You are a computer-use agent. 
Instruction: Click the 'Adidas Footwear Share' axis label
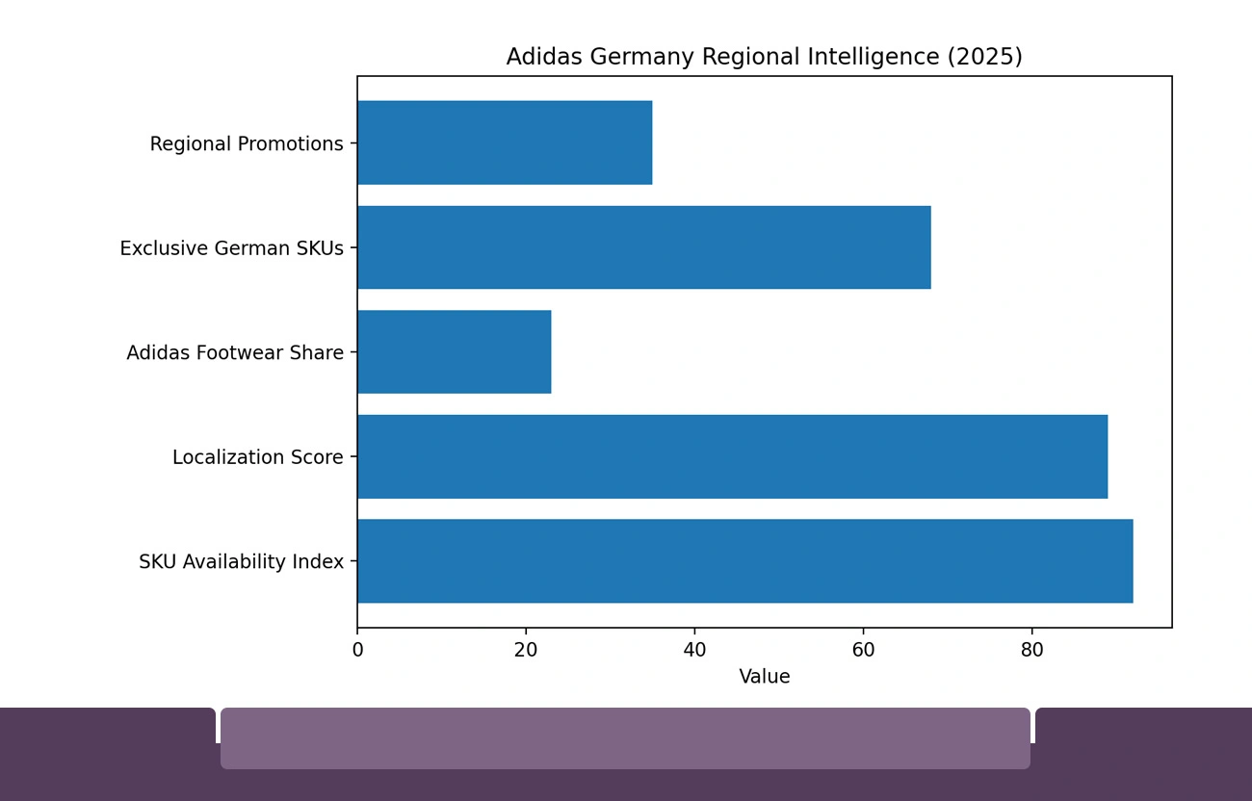tap(235, 353)
